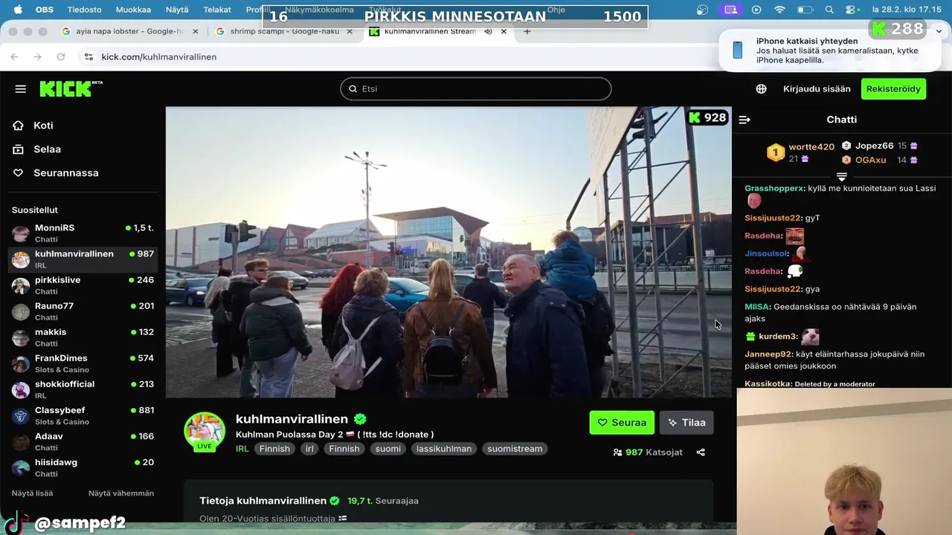Viewport: 952px width, 535px height.
Task: Click Näytä lisää in recommended list
Action: point(32,493)
